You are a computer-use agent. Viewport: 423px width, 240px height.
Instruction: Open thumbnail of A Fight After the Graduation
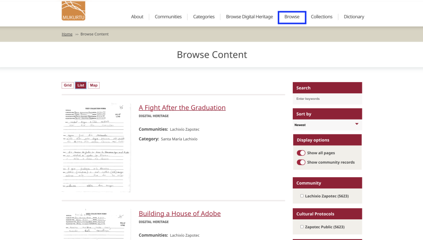[96, 148]
